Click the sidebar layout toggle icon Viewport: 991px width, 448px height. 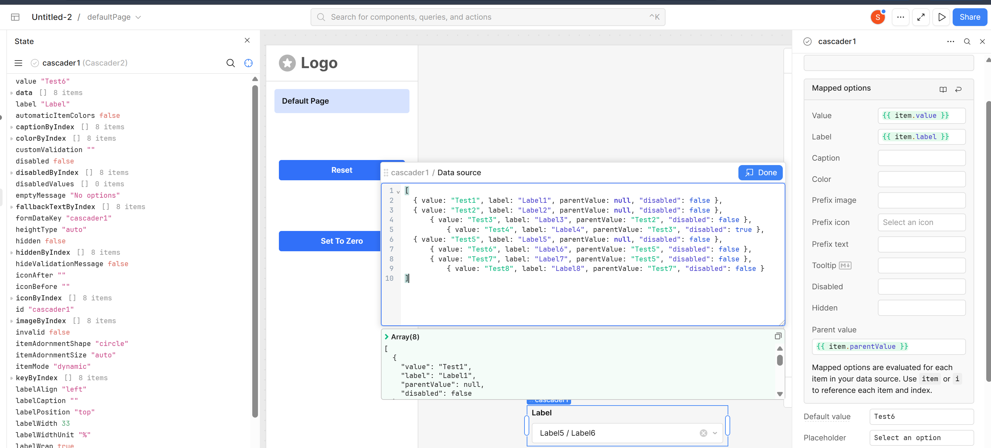click(x=16, y=17)
